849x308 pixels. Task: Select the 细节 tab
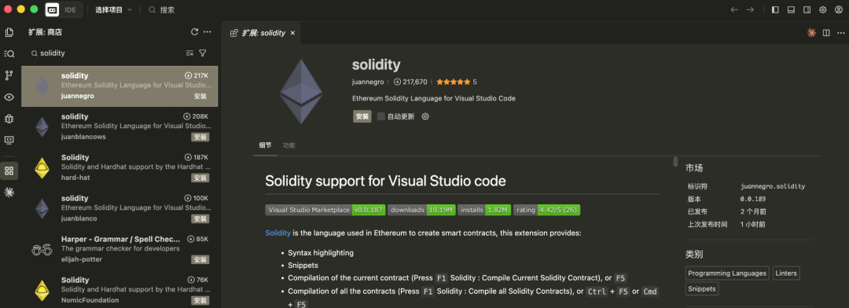[266, 145]
